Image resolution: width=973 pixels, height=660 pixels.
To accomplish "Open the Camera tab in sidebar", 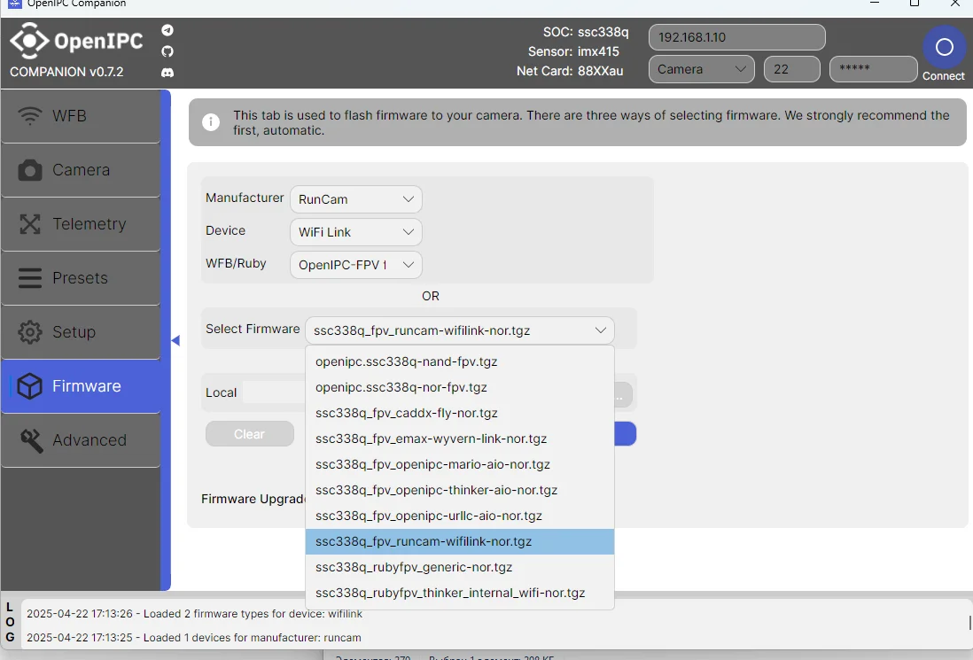I will (81, 170).
